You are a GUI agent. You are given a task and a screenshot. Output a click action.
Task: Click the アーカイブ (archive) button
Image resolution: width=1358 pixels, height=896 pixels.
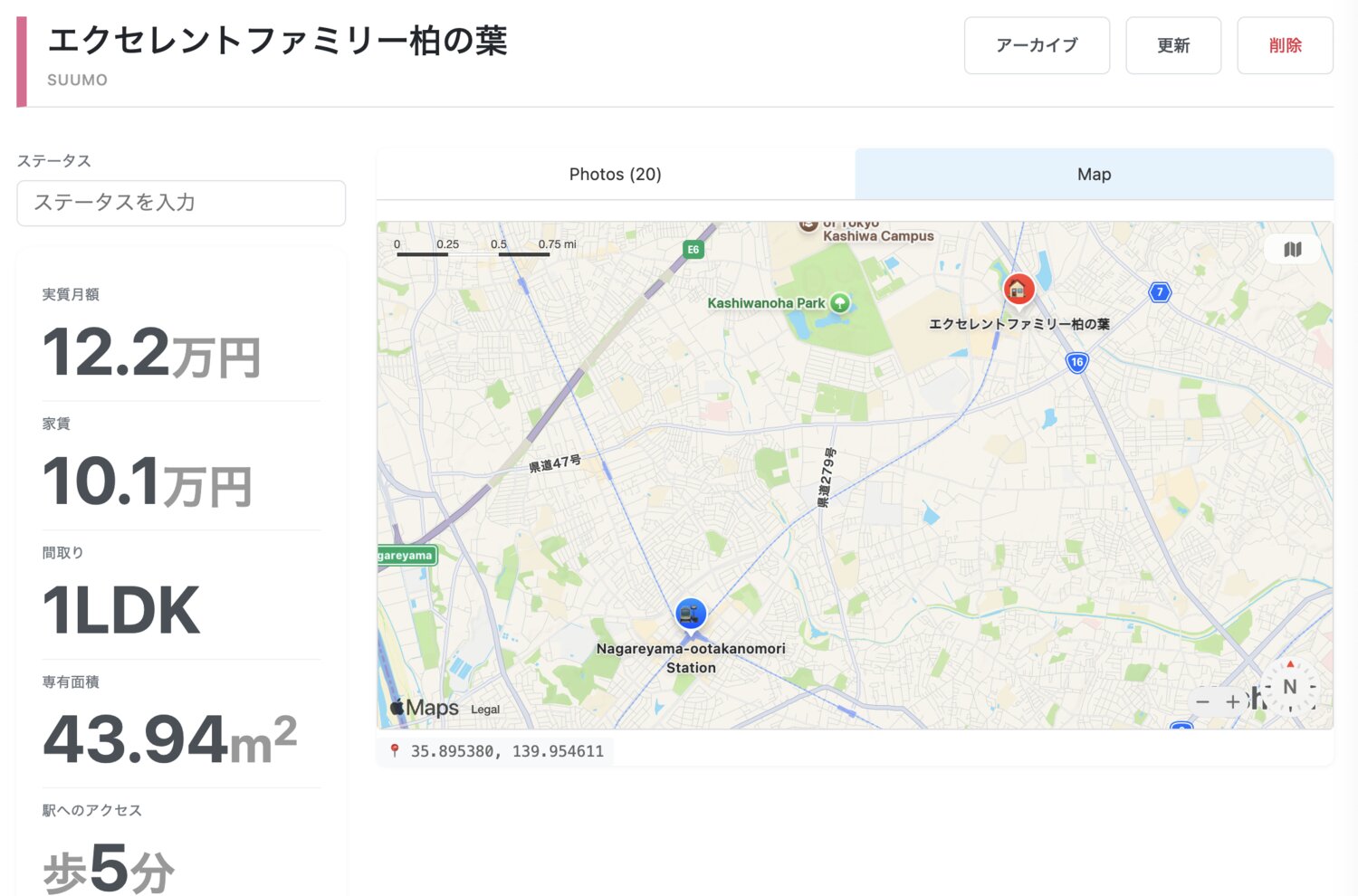coord(1037,45)
